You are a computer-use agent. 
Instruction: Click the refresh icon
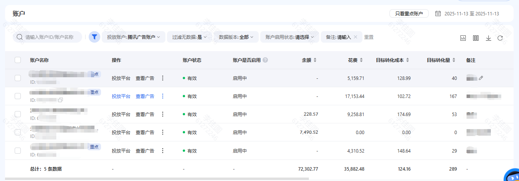(x=500, y=38)
